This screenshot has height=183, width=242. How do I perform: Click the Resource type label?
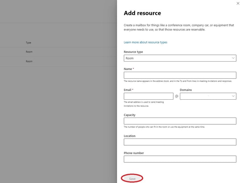click(133, 52)
